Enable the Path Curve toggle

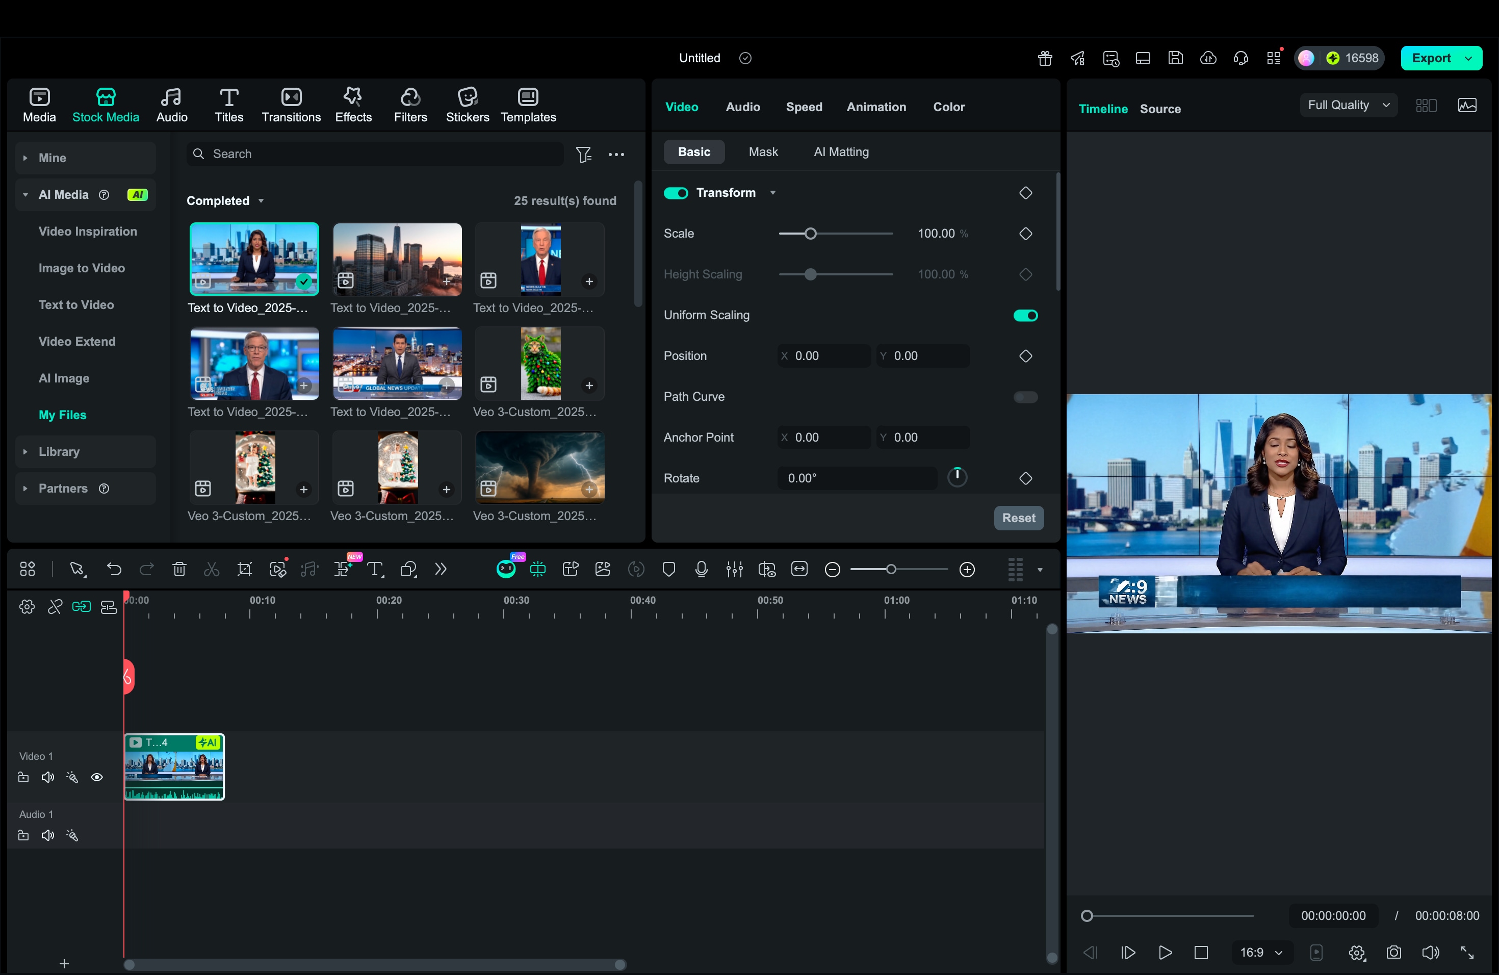coord(1025,397)
